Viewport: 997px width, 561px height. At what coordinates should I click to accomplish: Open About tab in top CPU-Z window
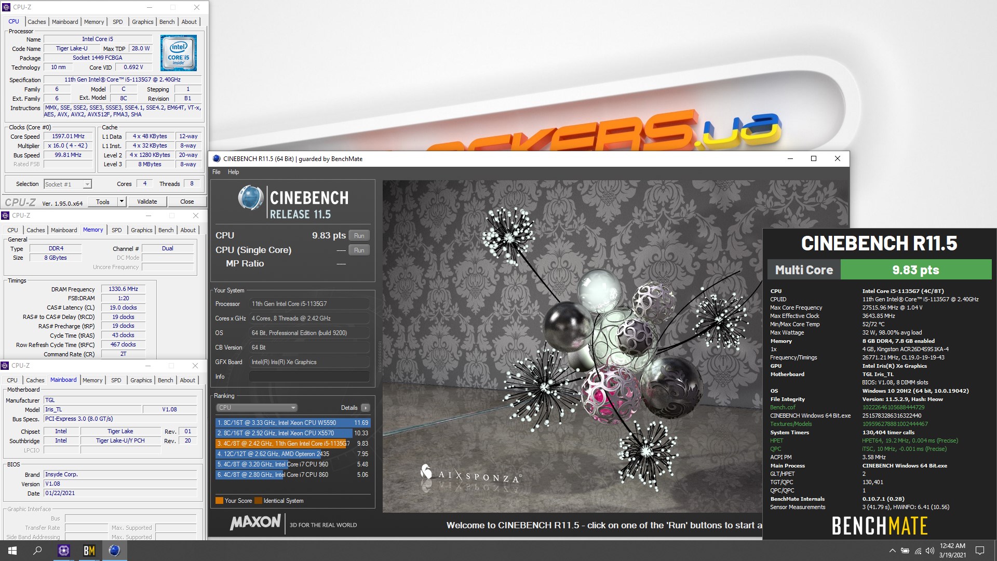click(189, 22)
